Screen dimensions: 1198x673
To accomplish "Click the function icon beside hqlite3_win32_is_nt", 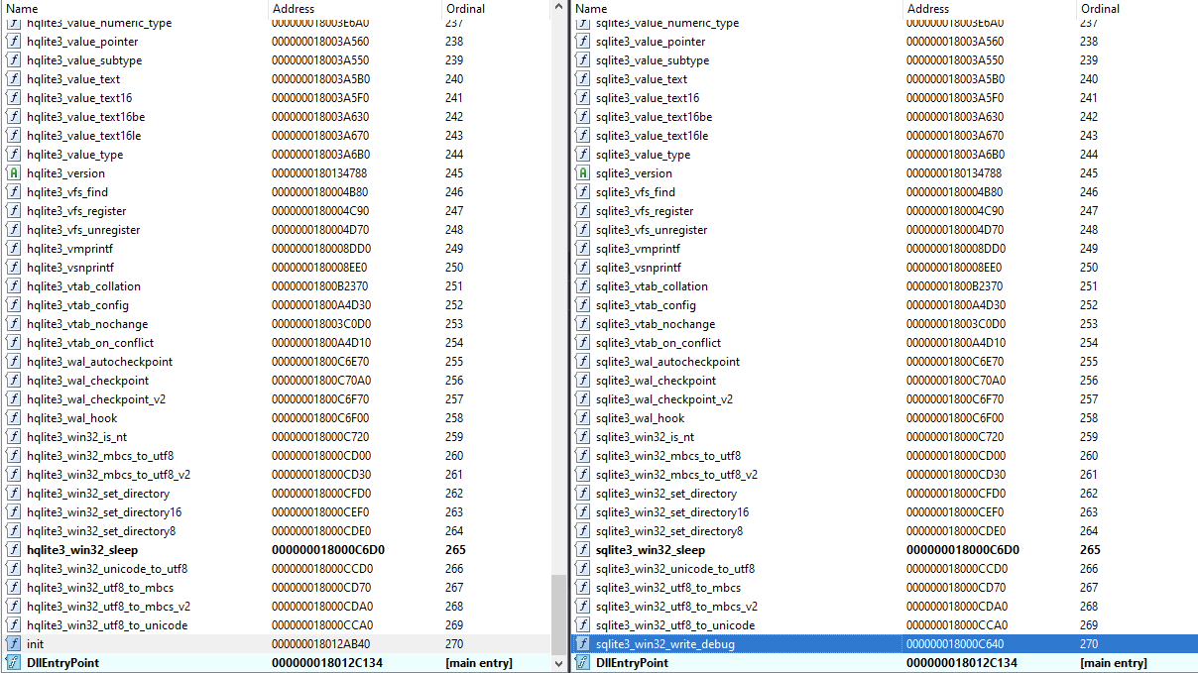I will pos(14,437).
